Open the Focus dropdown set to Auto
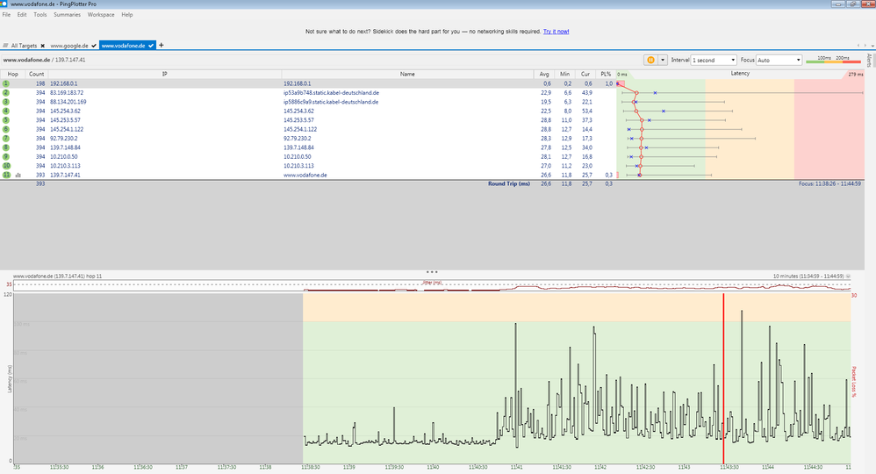Viewport: 876px width, 474px height. pos(779,60)
